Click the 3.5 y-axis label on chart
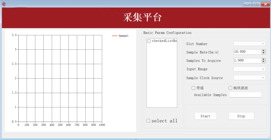Screen dimensions: 271x140 tap(14, 35)
